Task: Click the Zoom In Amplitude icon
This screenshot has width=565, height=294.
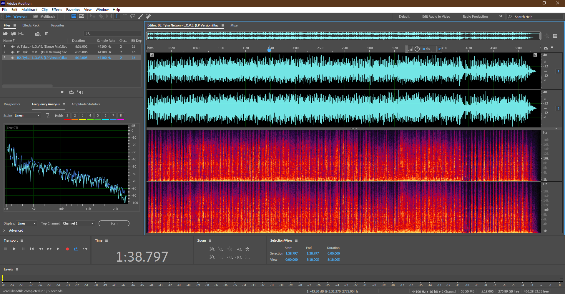Action: 212,249
